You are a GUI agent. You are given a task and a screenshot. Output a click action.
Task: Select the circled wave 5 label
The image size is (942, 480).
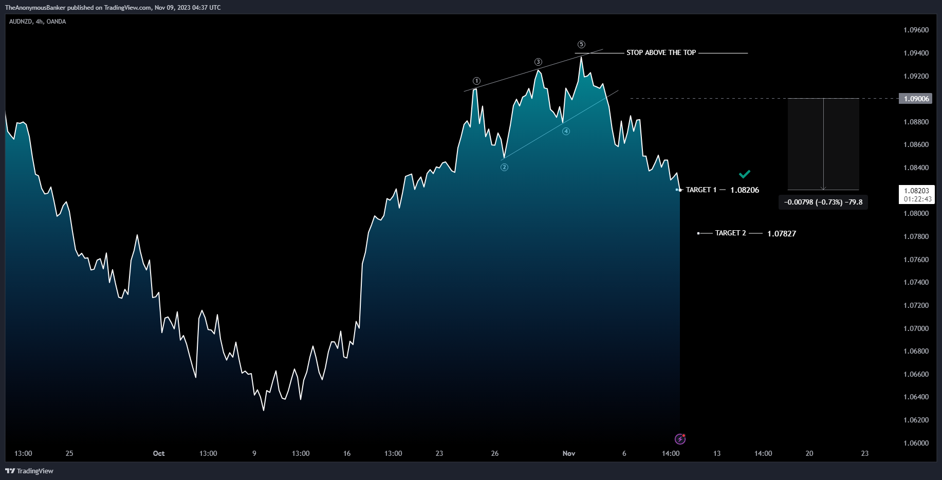tap(581, 44)
